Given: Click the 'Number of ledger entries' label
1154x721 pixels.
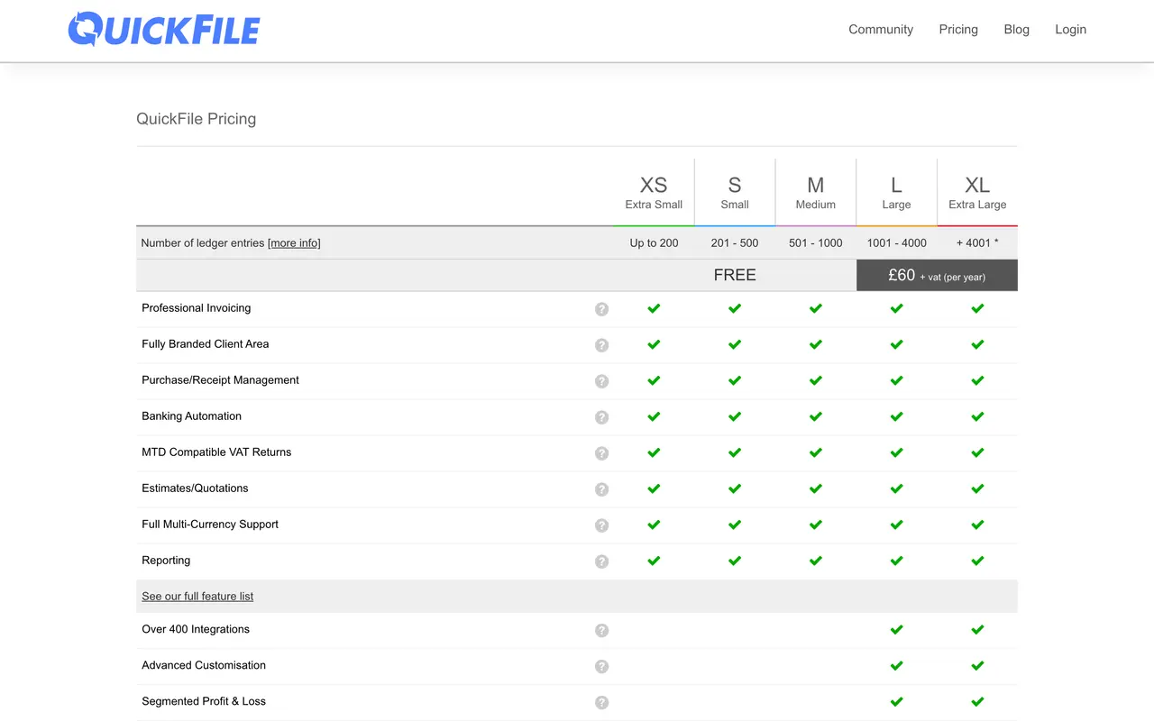Looking at the screenshot, I should click(x=203, y=242).
